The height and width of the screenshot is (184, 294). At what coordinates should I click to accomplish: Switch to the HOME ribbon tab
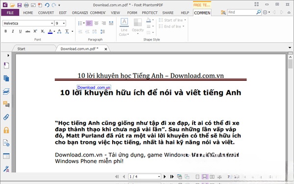[28, 13]
